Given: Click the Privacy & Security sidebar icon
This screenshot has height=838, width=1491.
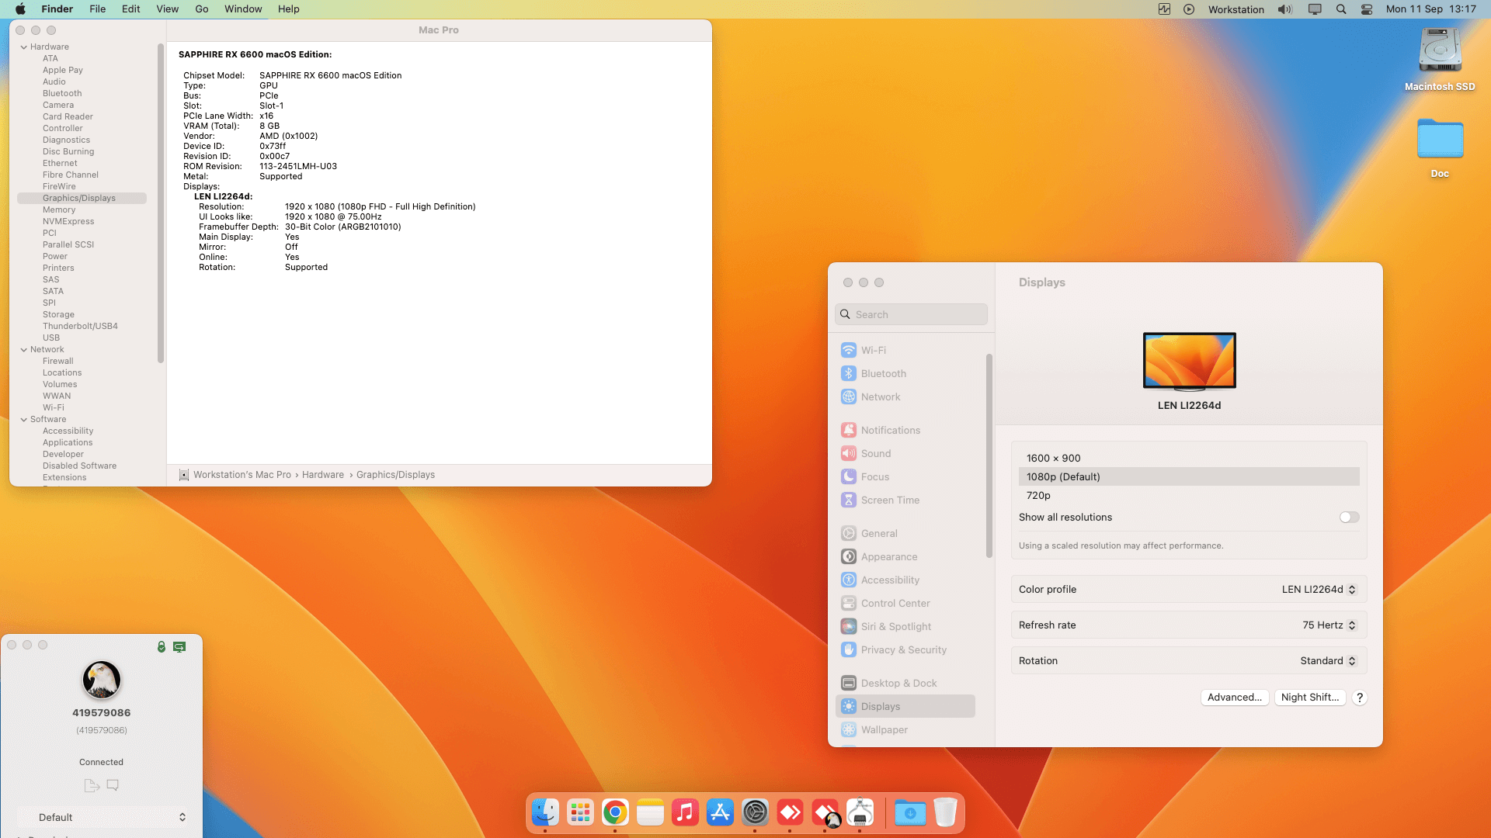Looking at the screenshot, I should pos(848,649).
